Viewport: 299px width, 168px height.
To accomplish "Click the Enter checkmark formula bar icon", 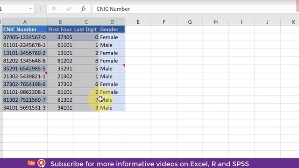I will point(69,8).
